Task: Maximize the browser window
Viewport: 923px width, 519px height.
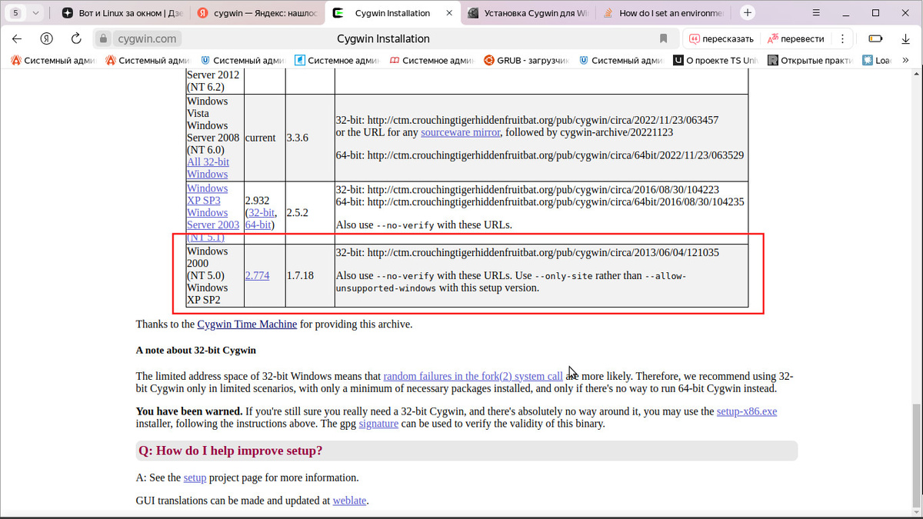Action: 875,13
